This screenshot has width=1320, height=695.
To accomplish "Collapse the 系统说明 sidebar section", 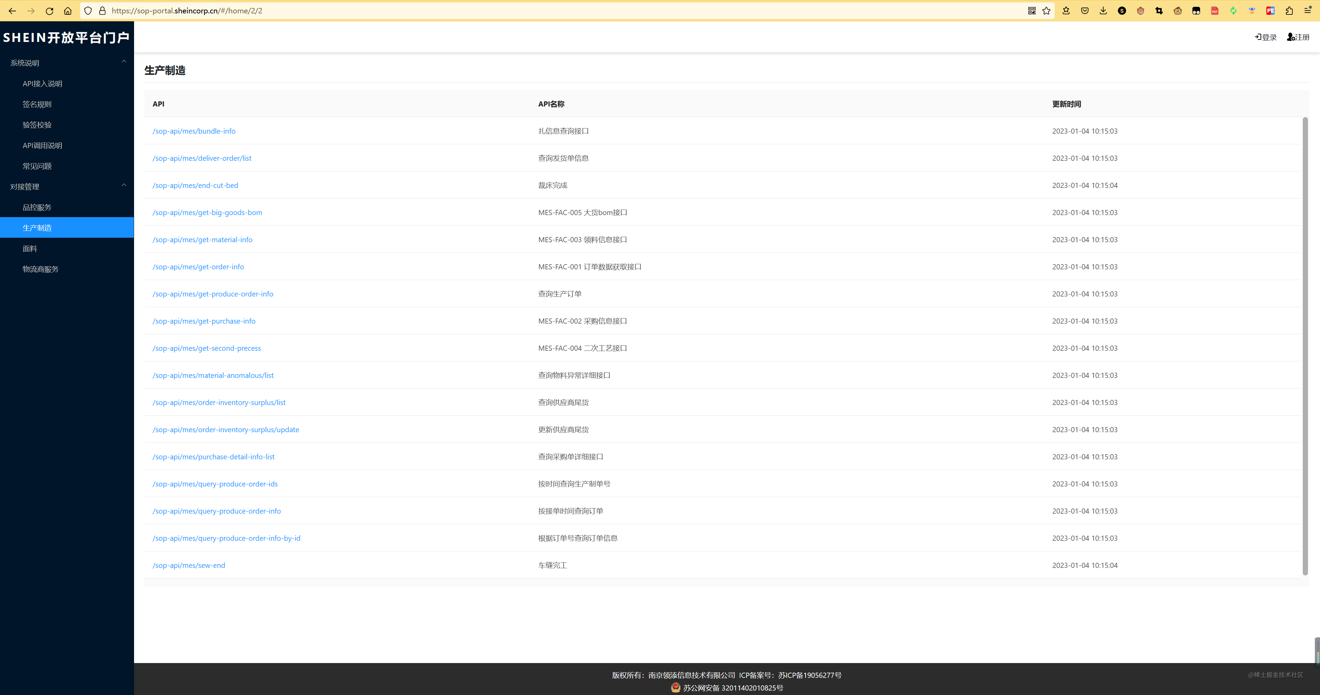I will click(x=123, y=62).
